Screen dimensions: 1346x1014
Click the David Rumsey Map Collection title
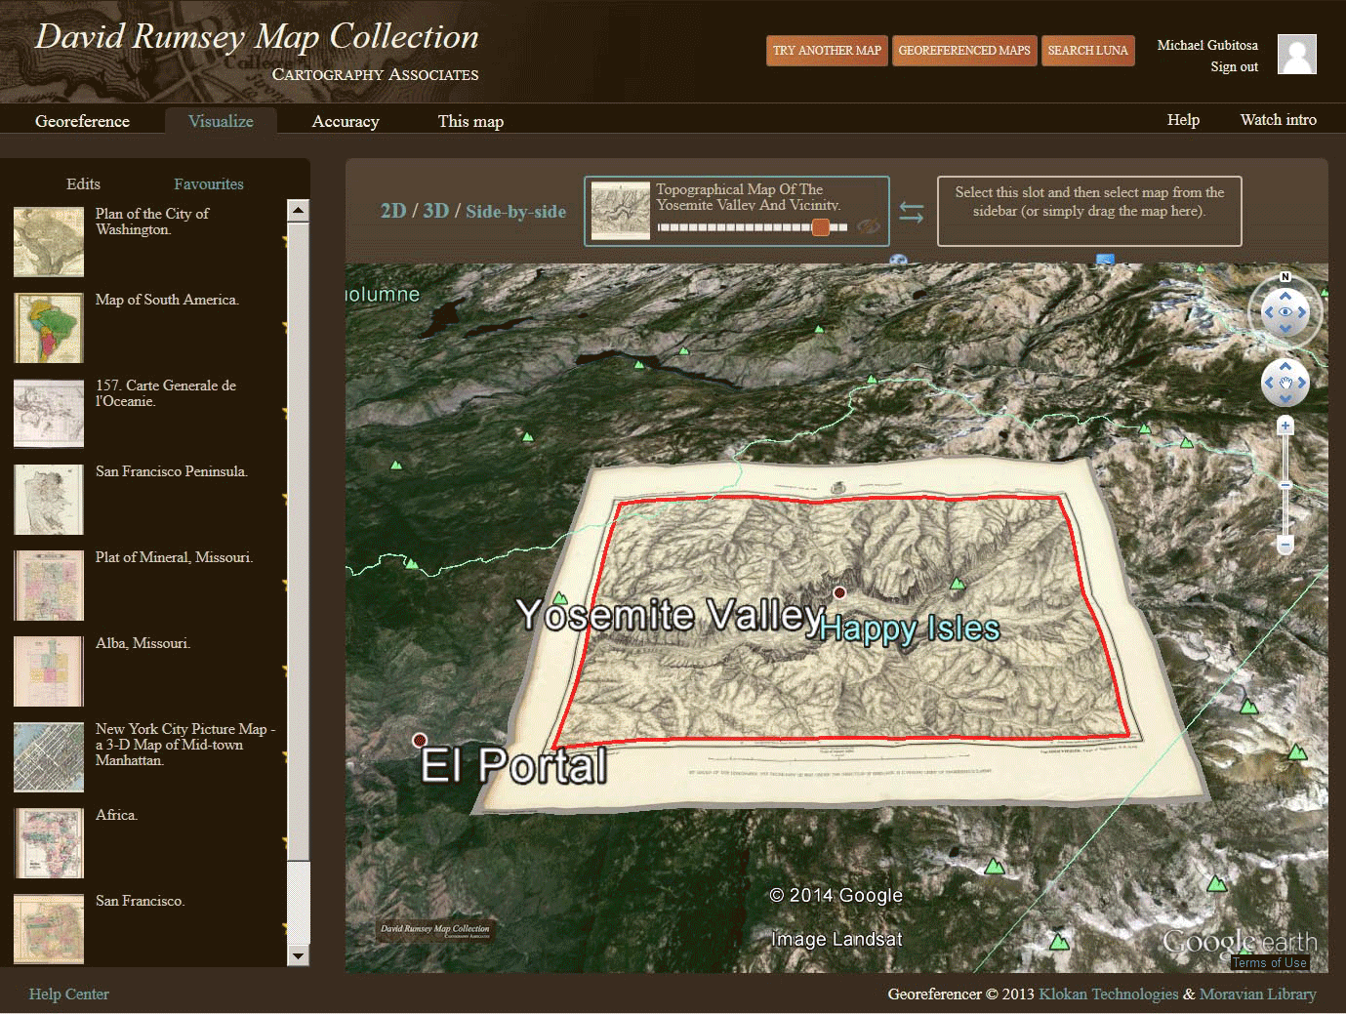pos(257,37)
